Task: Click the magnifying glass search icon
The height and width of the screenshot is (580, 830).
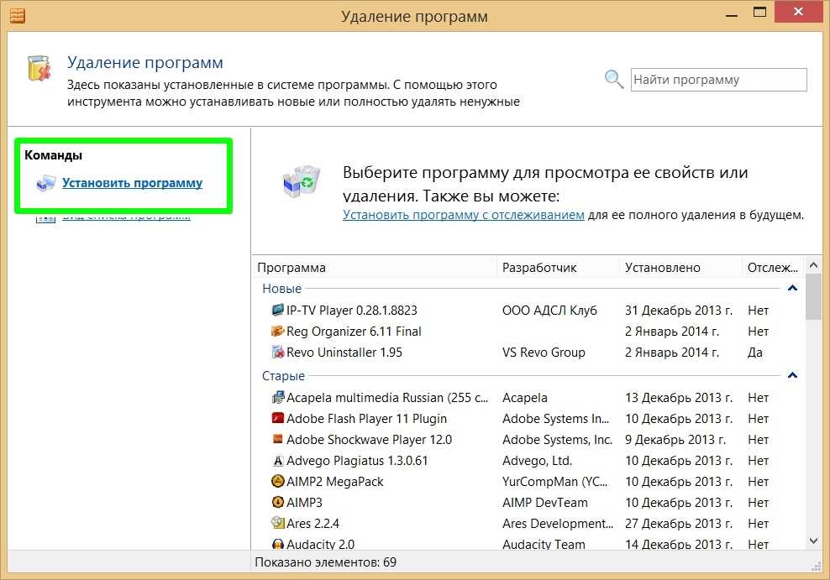Action: coord(614,80)
